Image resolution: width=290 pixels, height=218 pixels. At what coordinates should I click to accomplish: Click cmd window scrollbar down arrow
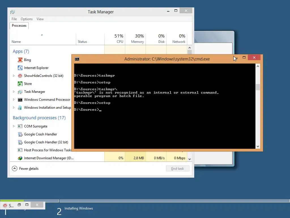258,146
